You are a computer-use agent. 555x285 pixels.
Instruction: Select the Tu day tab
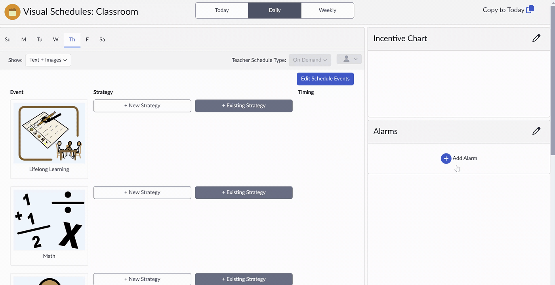[x=40, y=40]
